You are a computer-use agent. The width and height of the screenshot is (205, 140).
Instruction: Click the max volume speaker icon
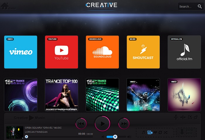[129, 137]
